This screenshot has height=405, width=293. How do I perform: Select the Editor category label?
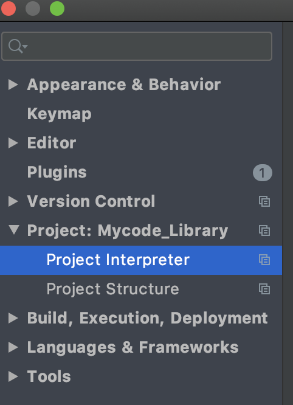[x=52, y=143]
